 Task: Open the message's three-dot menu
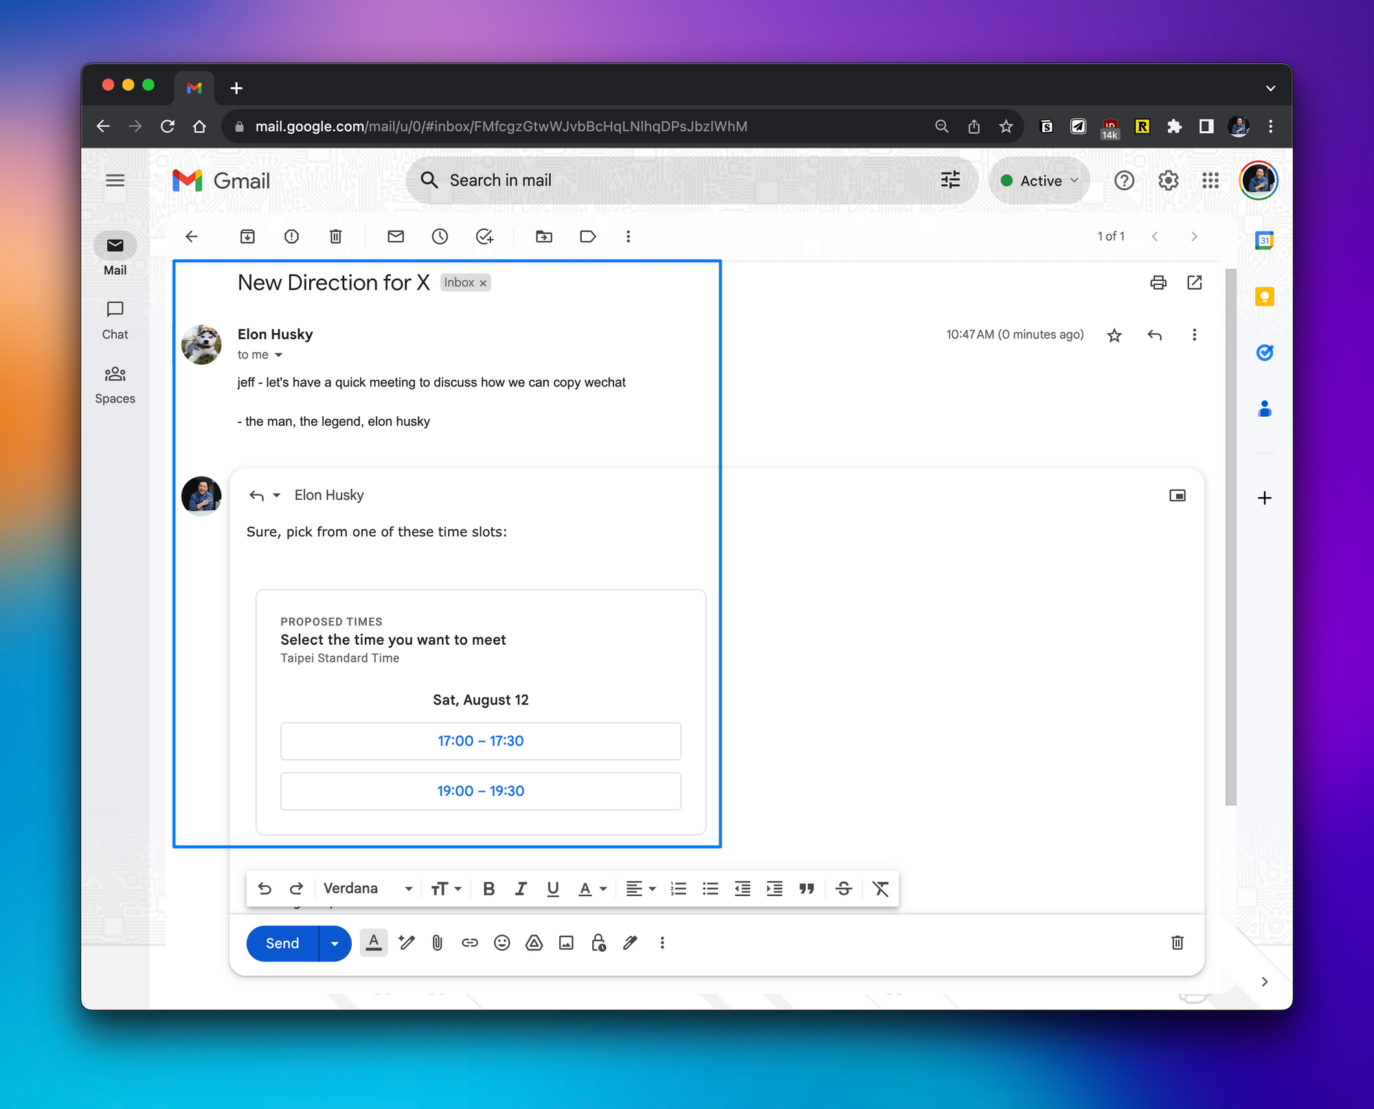click(x=1195, y=334)
